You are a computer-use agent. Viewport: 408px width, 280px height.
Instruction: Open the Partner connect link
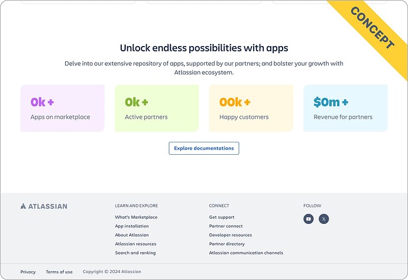tap(226, 226)
